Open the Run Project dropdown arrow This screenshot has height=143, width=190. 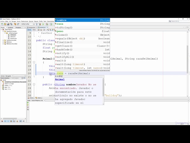pyautogui.click(x=45, y=24)
